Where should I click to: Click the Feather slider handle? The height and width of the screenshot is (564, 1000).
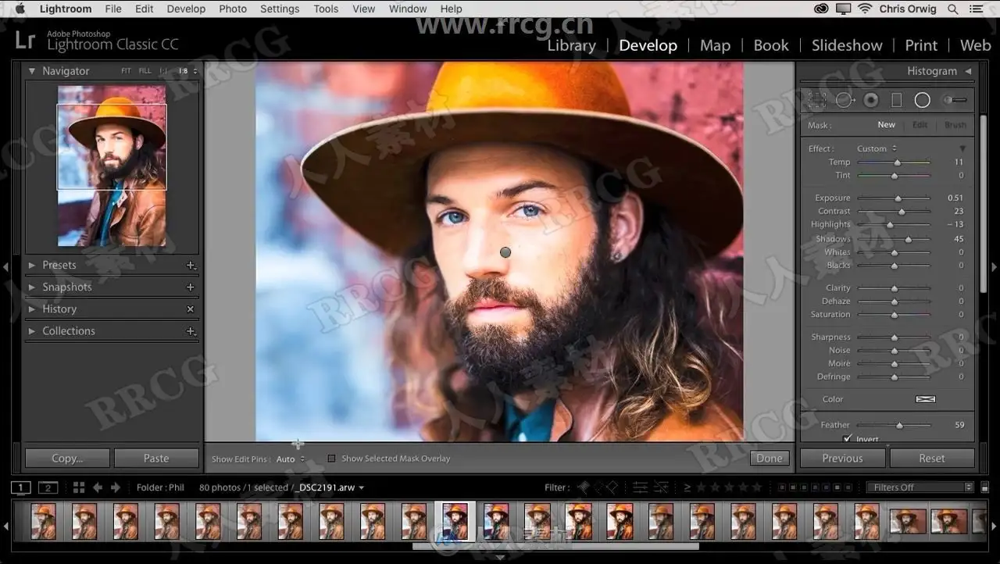(x=899, y=426)
